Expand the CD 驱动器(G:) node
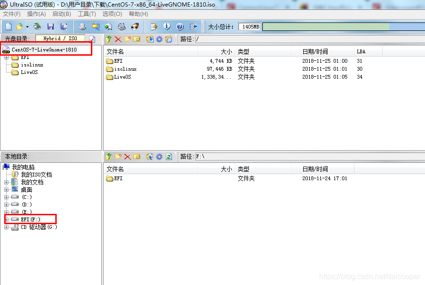Image resolution: width=425 pixels, height=285 pixels. click(x=7, y=227)
